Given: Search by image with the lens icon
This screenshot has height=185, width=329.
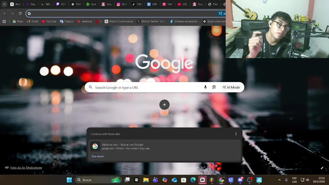Looking at the screenshot, I should pyautogui.click(x=214, y=87).
